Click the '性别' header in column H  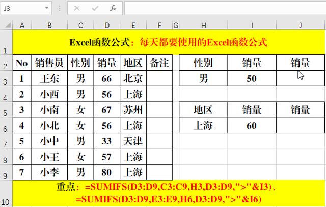[x=204, y=63]
